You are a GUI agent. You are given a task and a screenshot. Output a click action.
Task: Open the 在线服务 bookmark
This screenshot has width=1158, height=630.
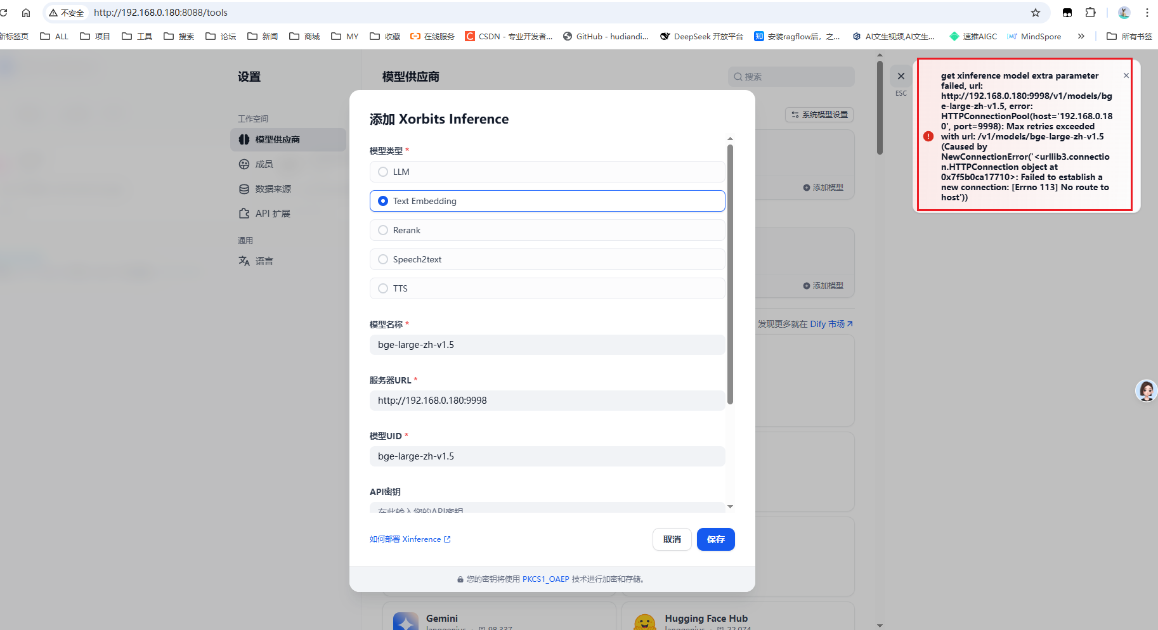pos(433,37)
